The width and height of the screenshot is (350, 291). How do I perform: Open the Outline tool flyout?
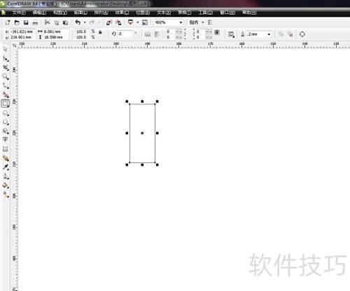[6, 176]
